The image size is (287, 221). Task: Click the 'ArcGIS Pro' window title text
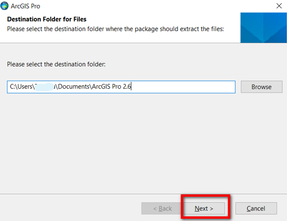(26, 6)
